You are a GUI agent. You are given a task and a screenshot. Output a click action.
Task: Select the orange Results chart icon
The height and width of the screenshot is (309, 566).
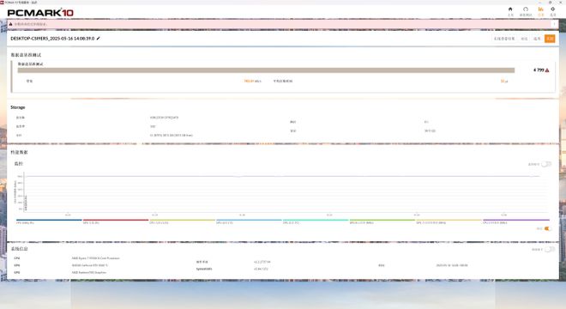tap(541, 9)
